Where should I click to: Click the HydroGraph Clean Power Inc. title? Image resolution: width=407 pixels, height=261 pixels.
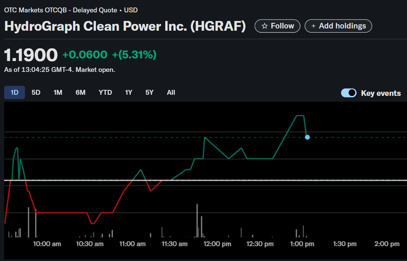[x=125, y=26]
